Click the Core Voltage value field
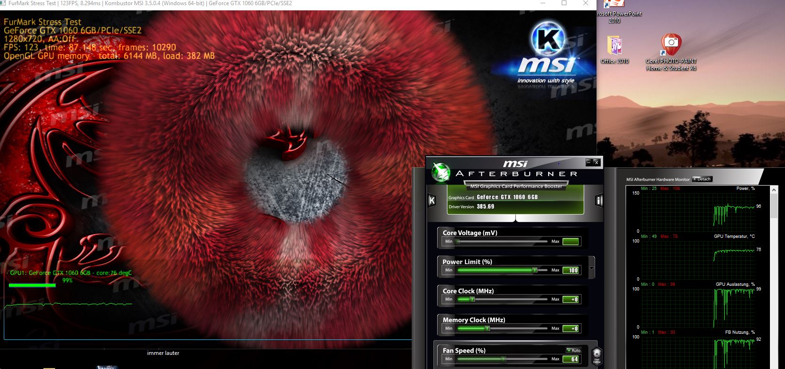Image resolution: width=785 pixels, height=369 pixels. click(571, 242)
